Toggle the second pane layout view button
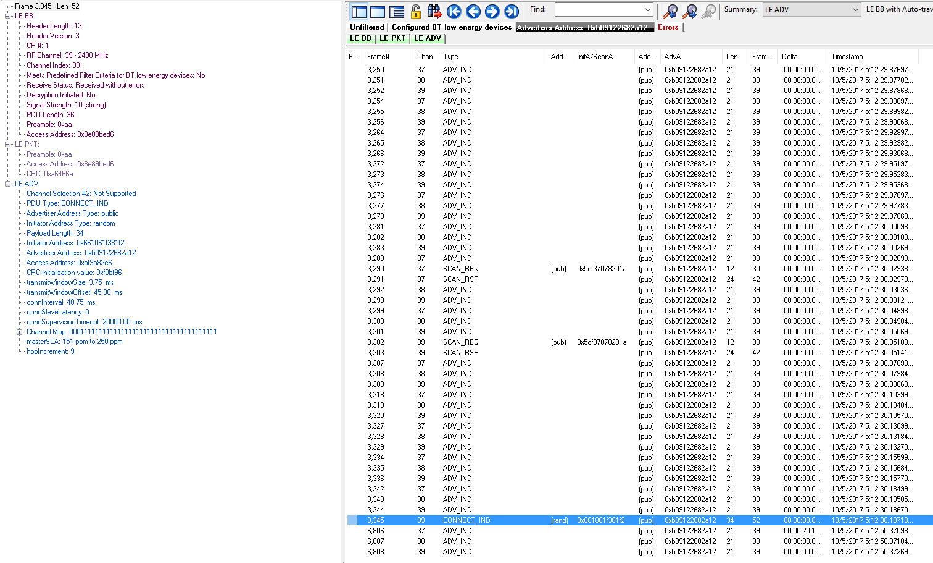This screenshot has width=933, height=563. click(378, 11)
